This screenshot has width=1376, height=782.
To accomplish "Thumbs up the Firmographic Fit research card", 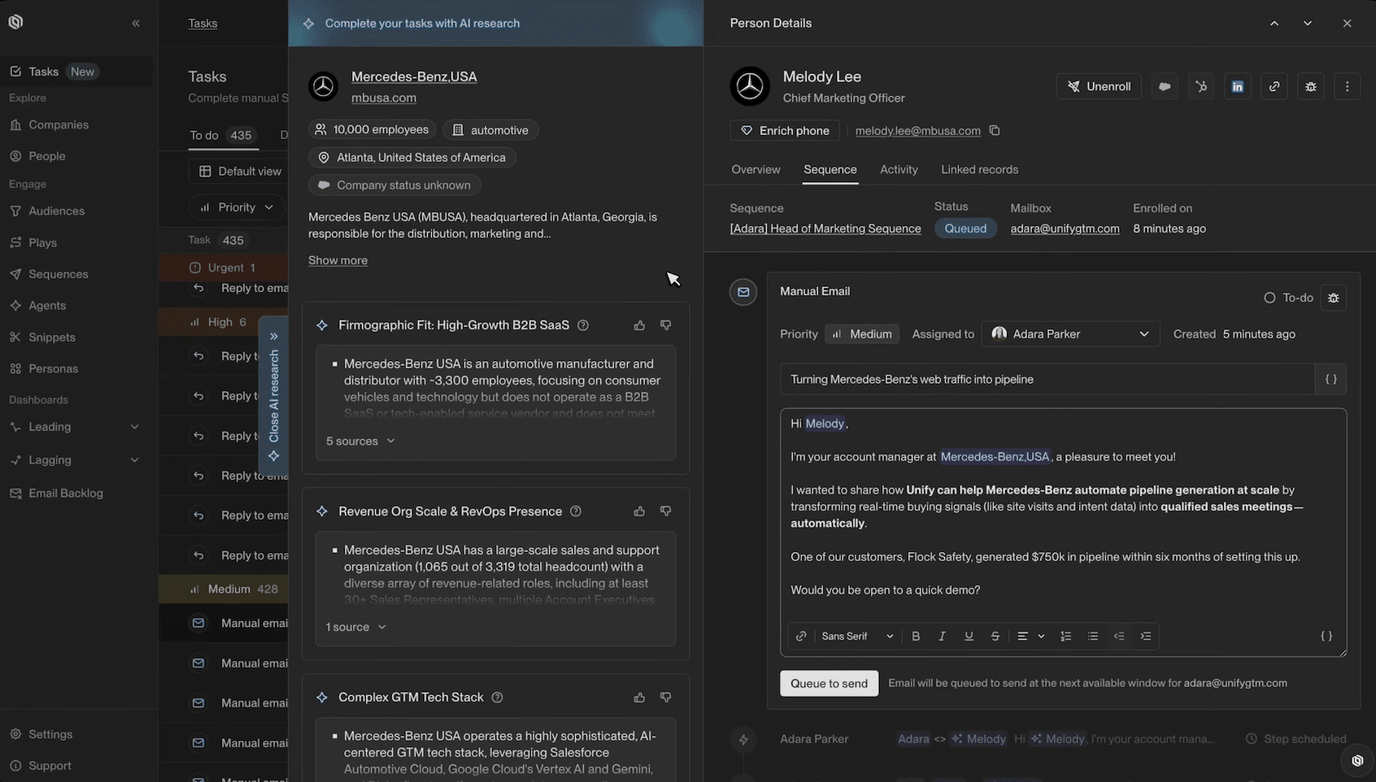I will [639, 325].
